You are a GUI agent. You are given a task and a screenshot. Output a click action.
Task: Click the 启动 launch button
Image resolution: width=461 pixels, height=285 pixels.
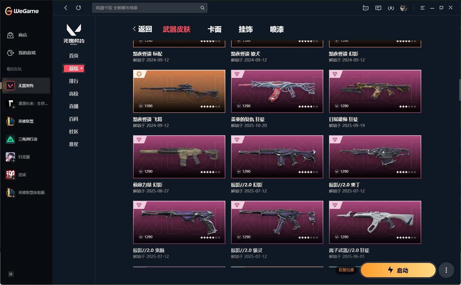coord(398,270)
